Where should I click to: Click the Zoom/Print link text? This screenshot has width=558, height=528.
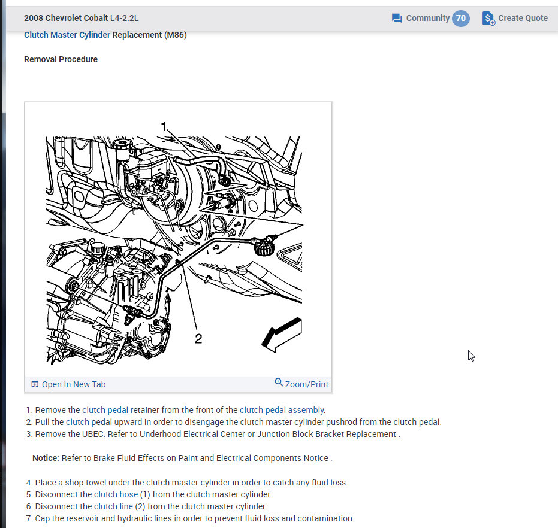click(306, 384)
